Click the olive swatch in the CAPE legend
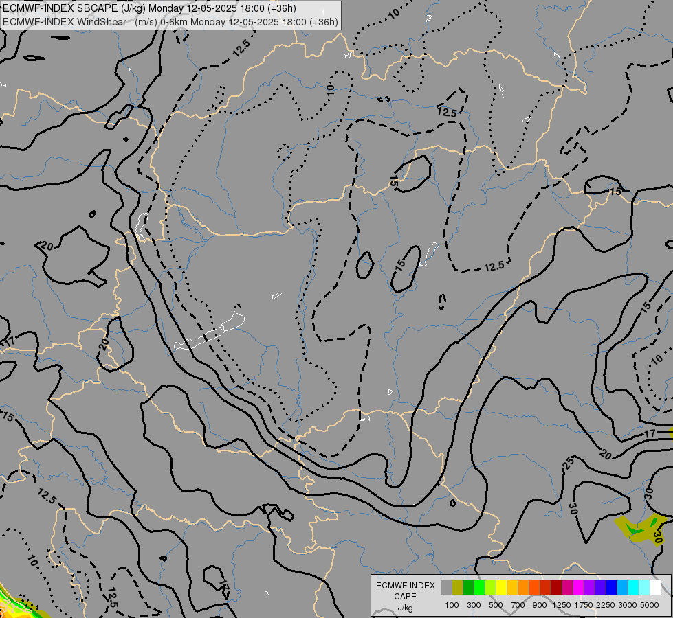 point(457,588)
